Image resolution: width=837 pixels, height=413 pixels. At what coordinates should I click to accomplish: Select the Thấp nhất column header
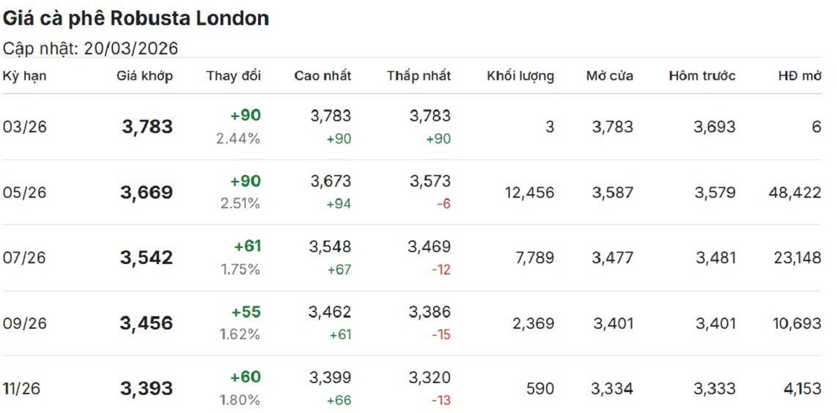click(419, 76)
